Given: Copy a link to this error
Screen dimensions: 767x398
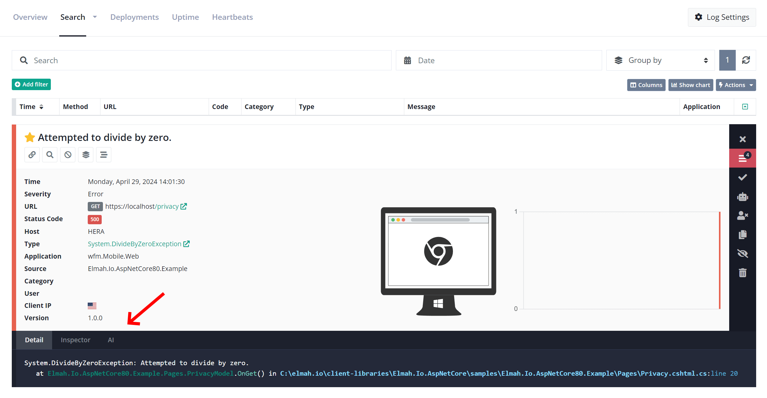Looking at the screenshot, I should point(32,155).
